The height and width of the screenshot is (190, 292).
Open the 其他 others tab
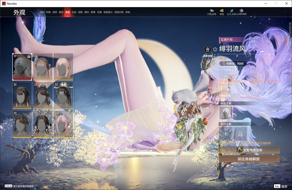[x=128, y=12]
